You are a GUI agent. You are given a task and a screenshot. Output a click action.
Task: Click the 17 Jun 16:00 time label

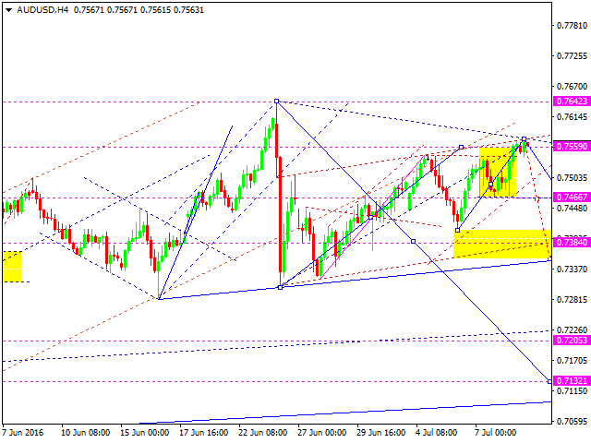click(x=203, y=433)
